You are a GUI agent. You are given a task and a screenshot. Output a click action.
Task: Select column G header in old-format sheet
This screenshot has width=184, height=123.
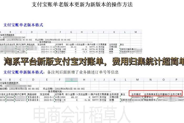pyautogui.click(x=71, y=32)
